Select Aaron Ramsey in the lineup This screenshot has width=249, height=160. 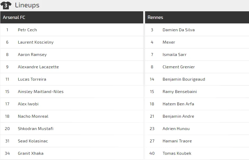click(x=32, y=55)
